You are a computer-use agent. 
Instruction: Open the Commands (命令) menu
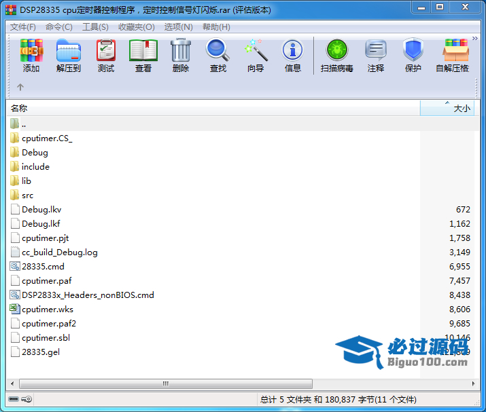(58, 27)
